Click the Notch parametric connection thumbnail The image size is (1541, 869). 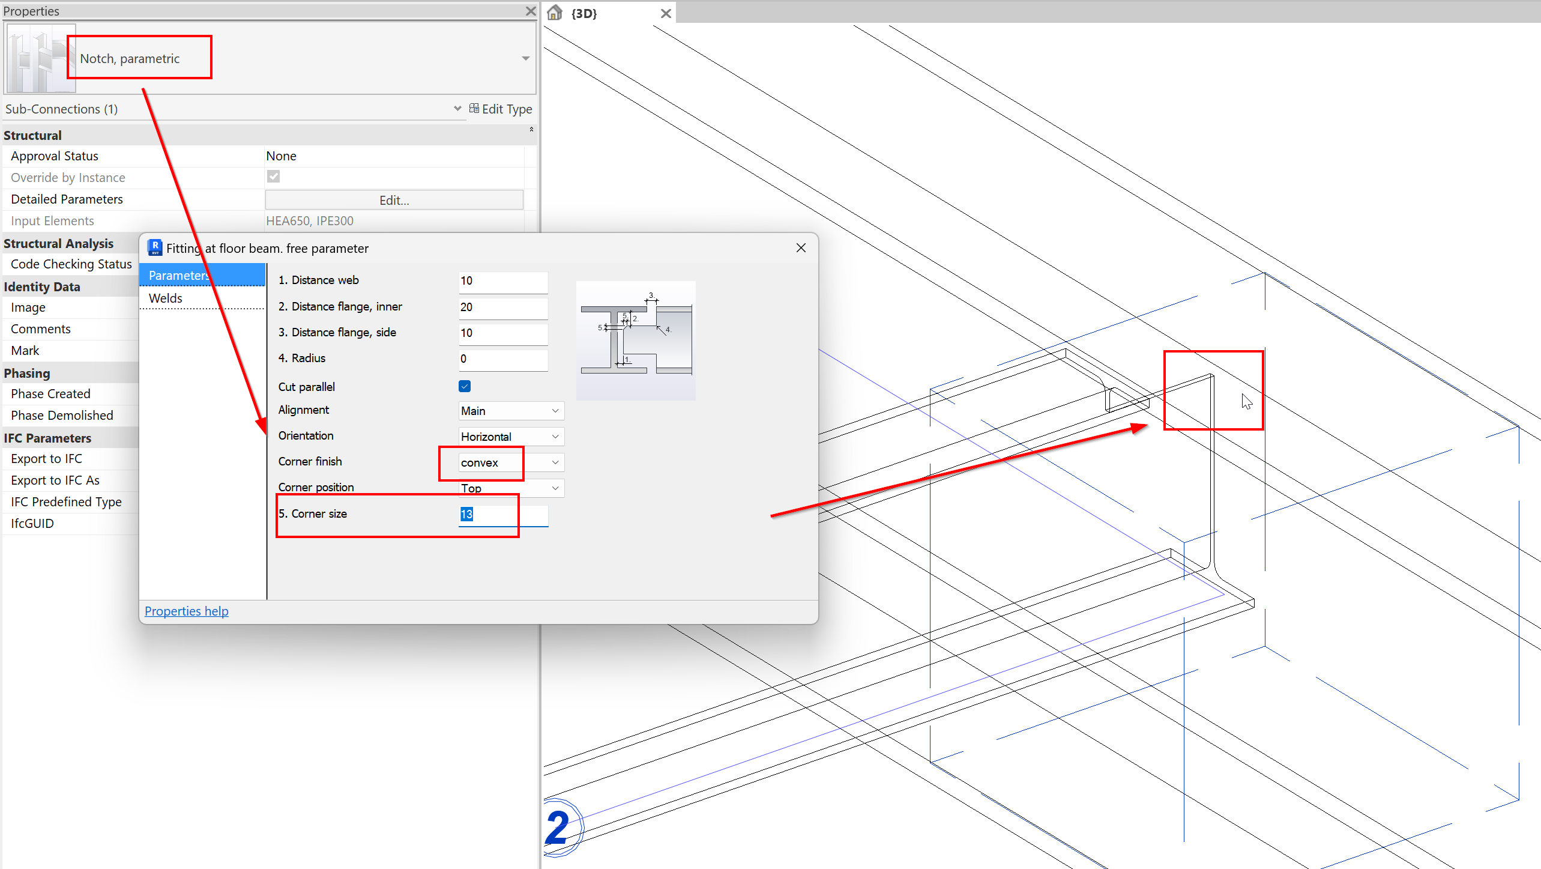[41, 58]
